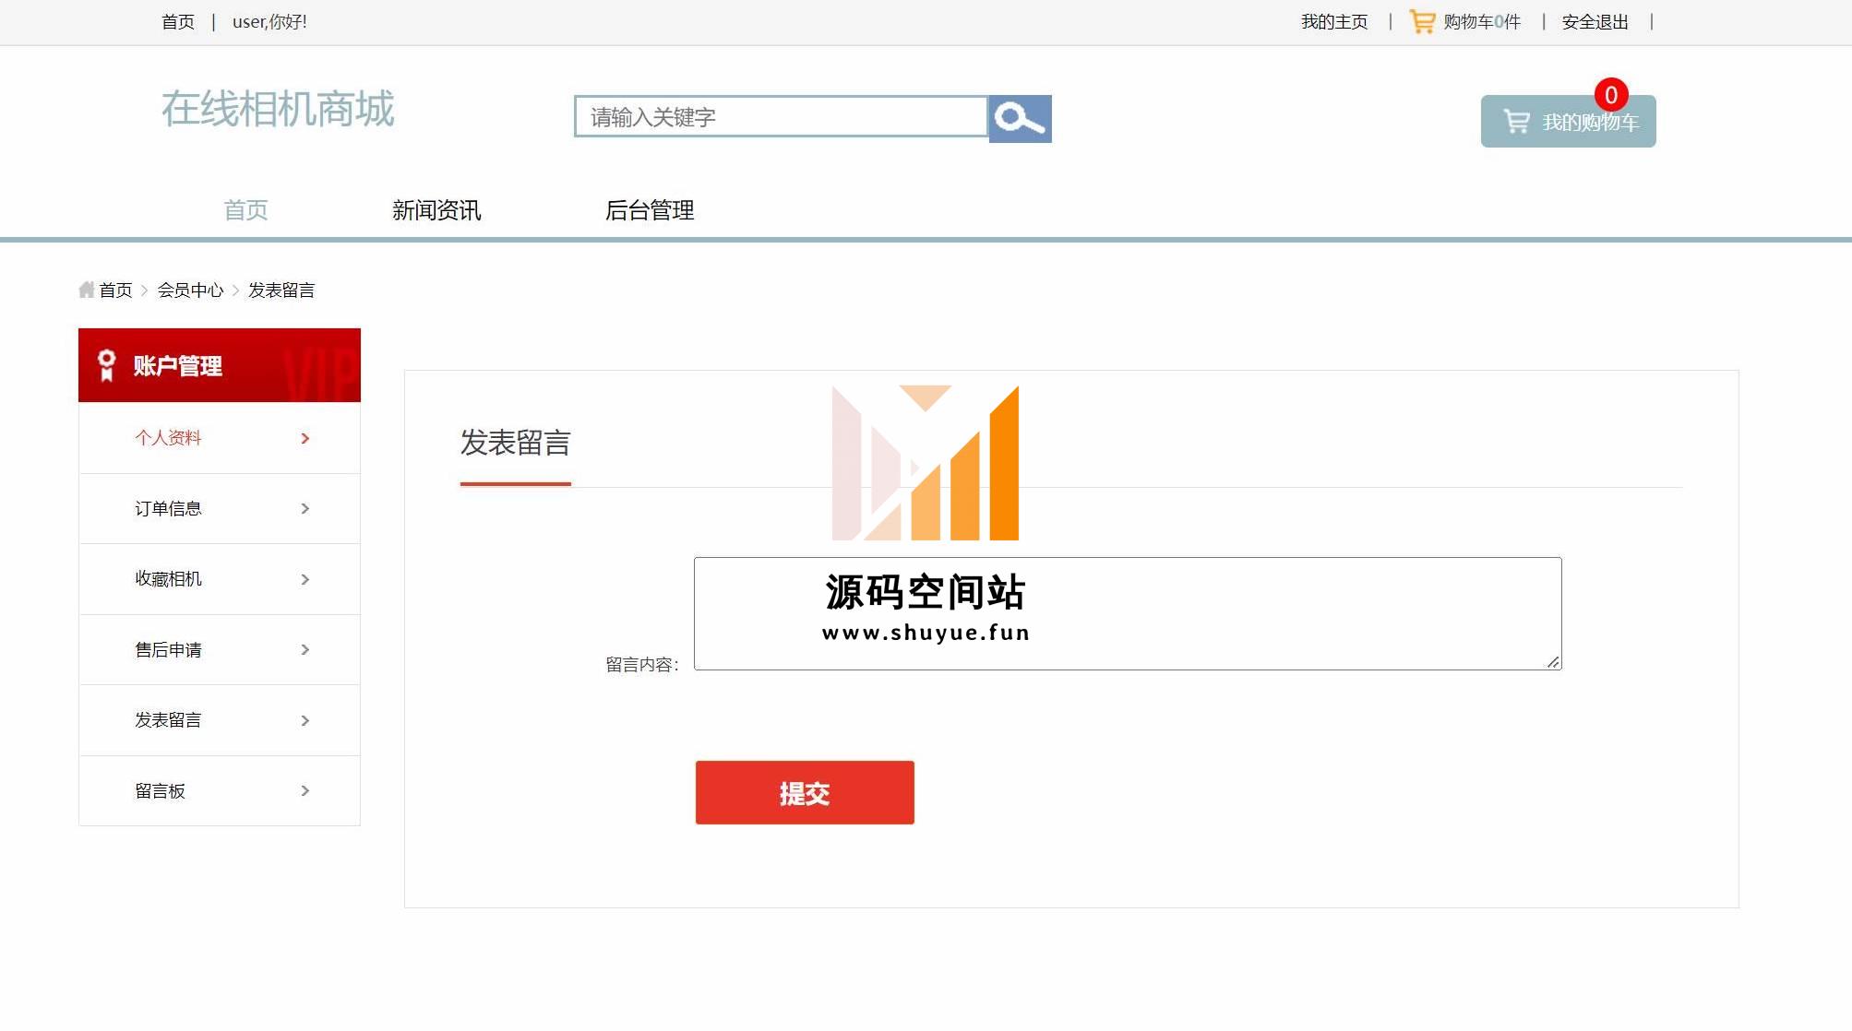Click the home icon in breadcrumb

87,290
